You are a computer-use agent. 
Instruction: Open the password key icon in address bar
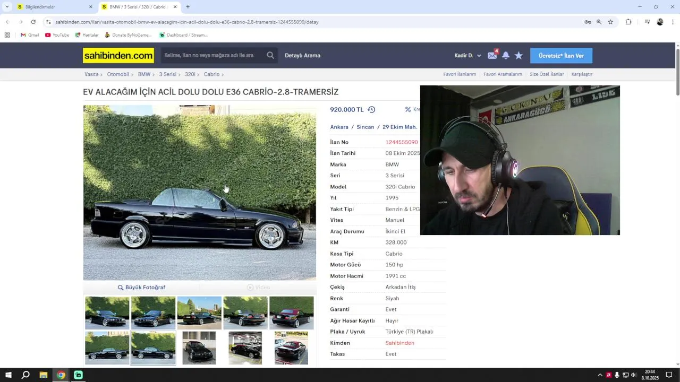point(588,22)
